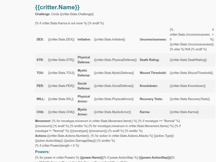
Task: Click the Recovery Tests: label
Action: pyautogui.click(x=151, y=99)
